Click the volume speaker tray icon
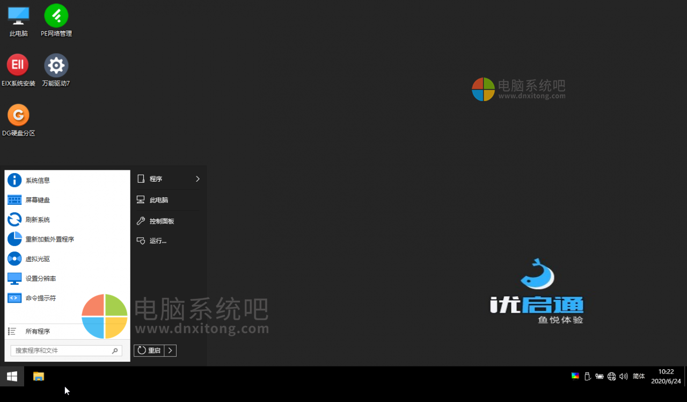Viewport: 687px width, 402px height. pyautogui.click(x=623, y=376)
